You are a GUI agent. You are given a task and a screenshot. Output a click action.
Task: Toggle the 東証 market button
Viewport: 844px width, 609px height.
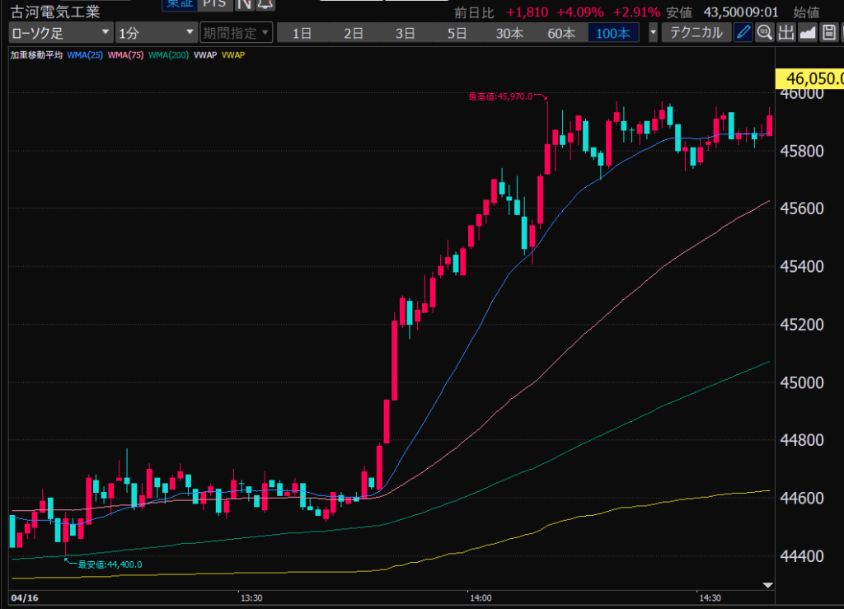pos(178,4)
